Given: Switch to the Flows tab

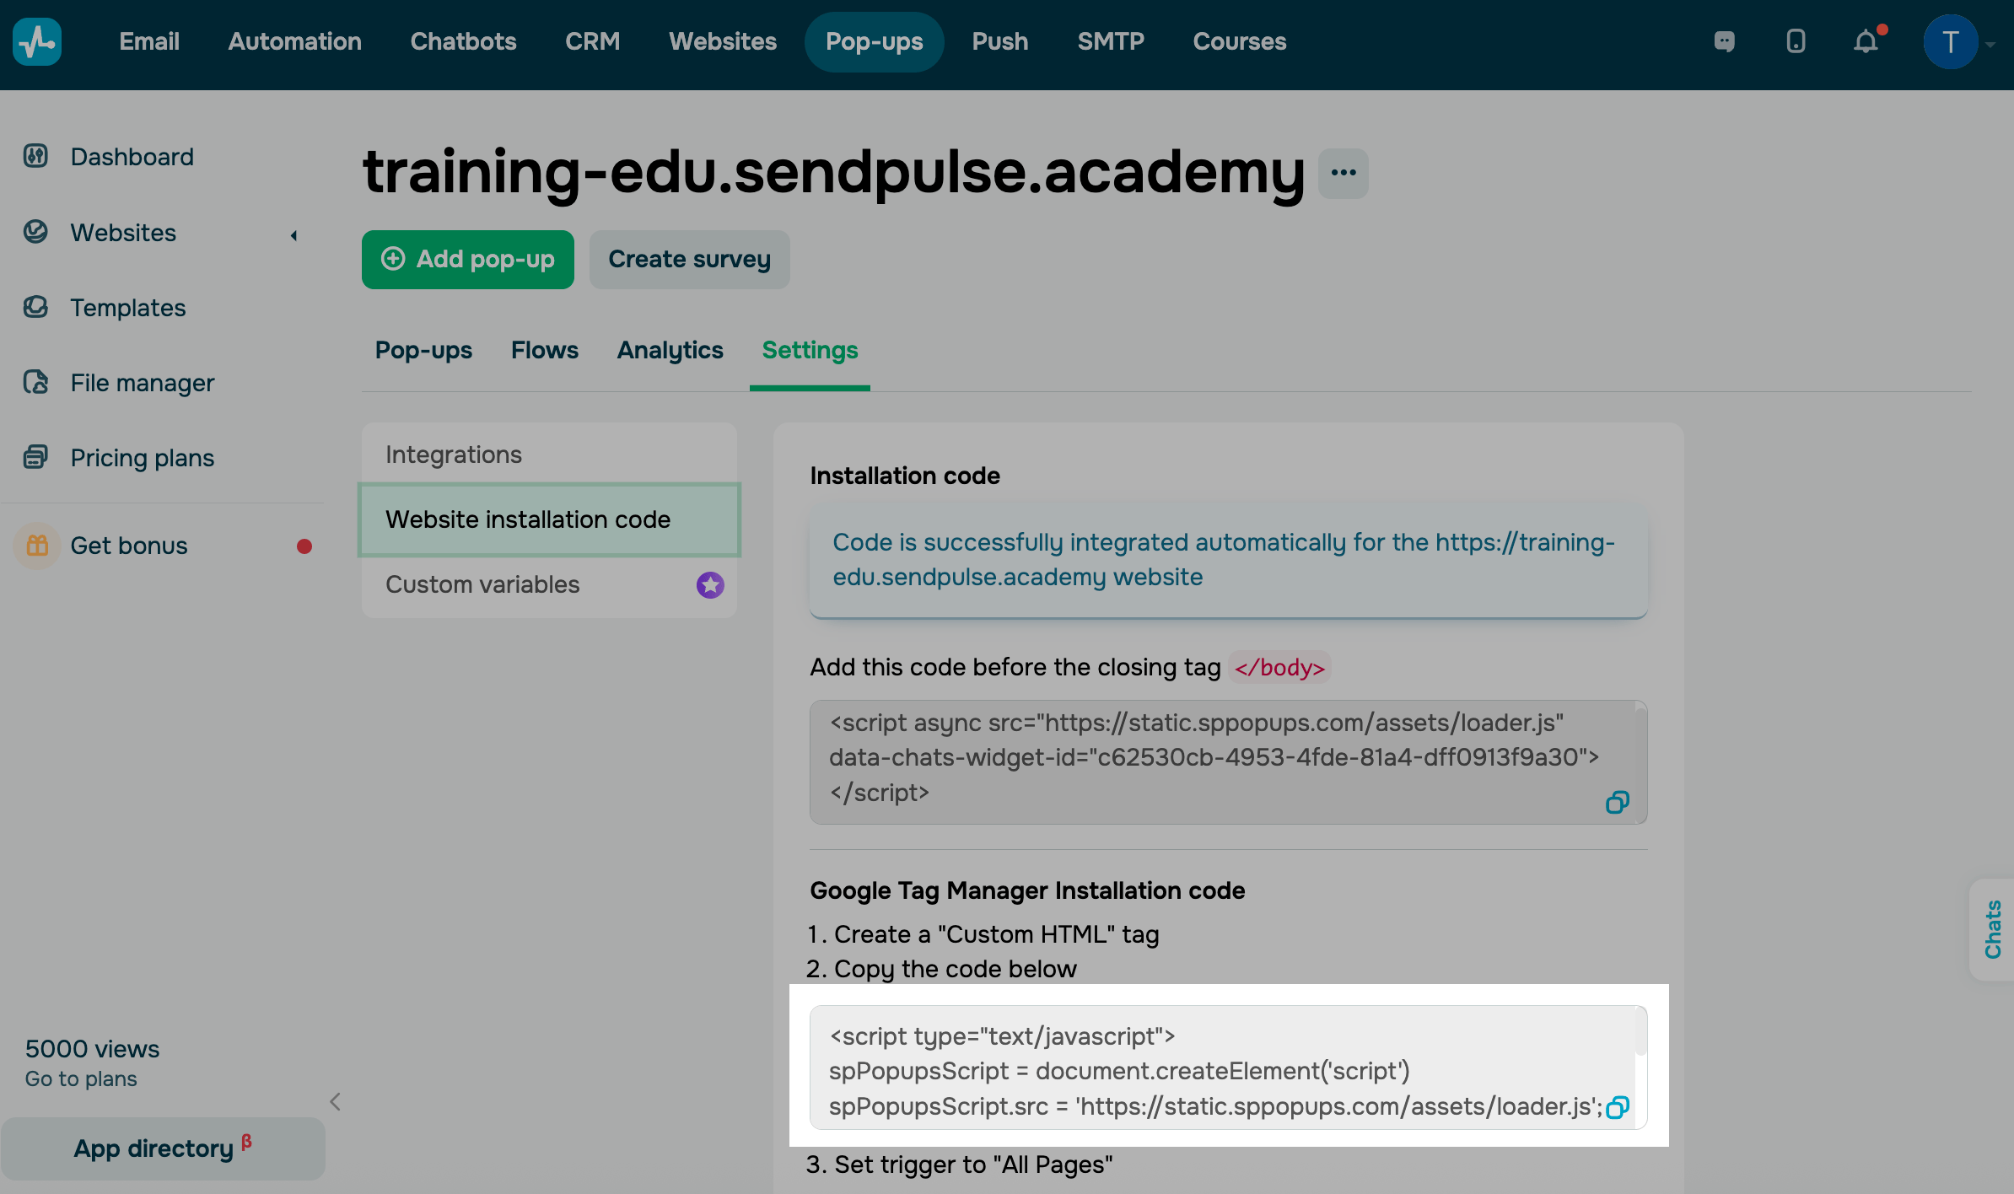Looking at the screenshot, I should point(544,350).
